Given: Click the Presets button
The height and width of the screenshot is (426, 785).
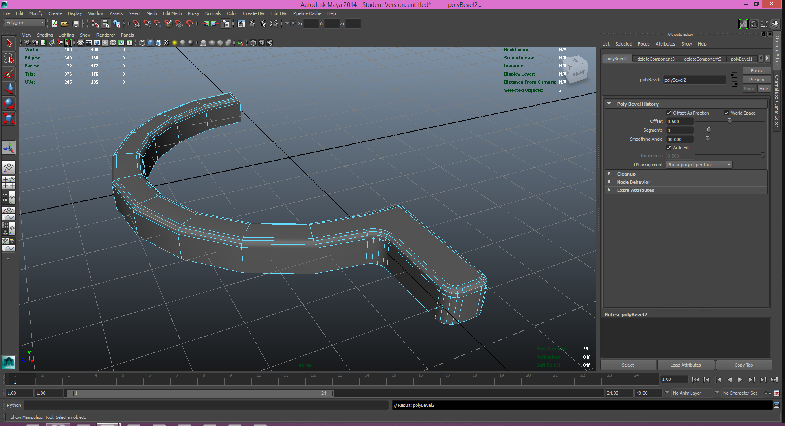Looking at the screenshot, I should [756, 80].
